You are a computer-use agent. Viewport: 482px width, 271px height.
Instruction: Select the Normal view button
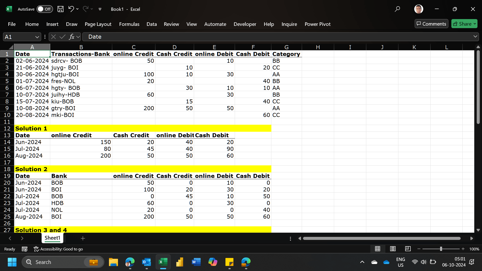pos(378,249)
